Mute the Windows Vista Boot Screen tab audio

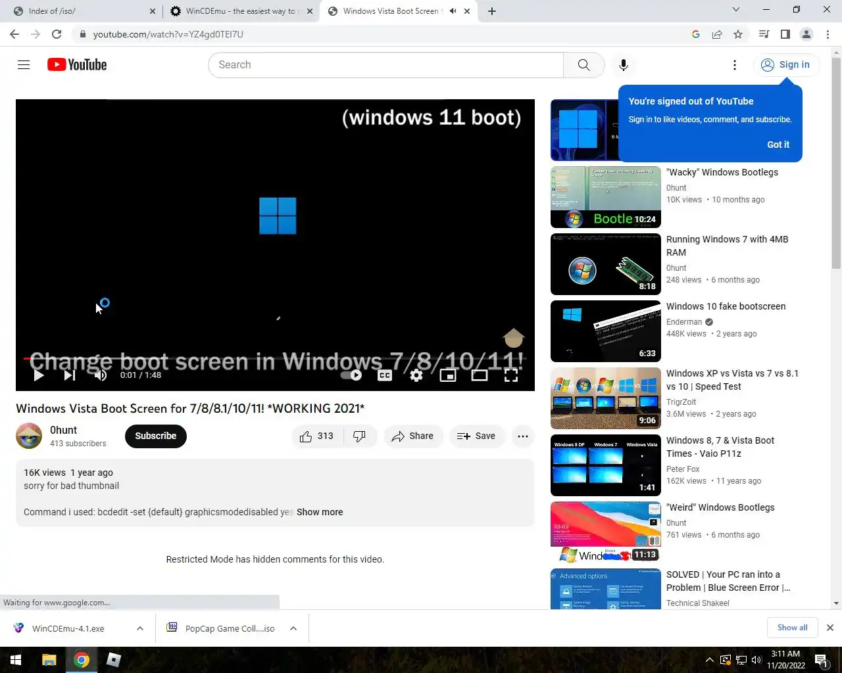coord(453,11)
